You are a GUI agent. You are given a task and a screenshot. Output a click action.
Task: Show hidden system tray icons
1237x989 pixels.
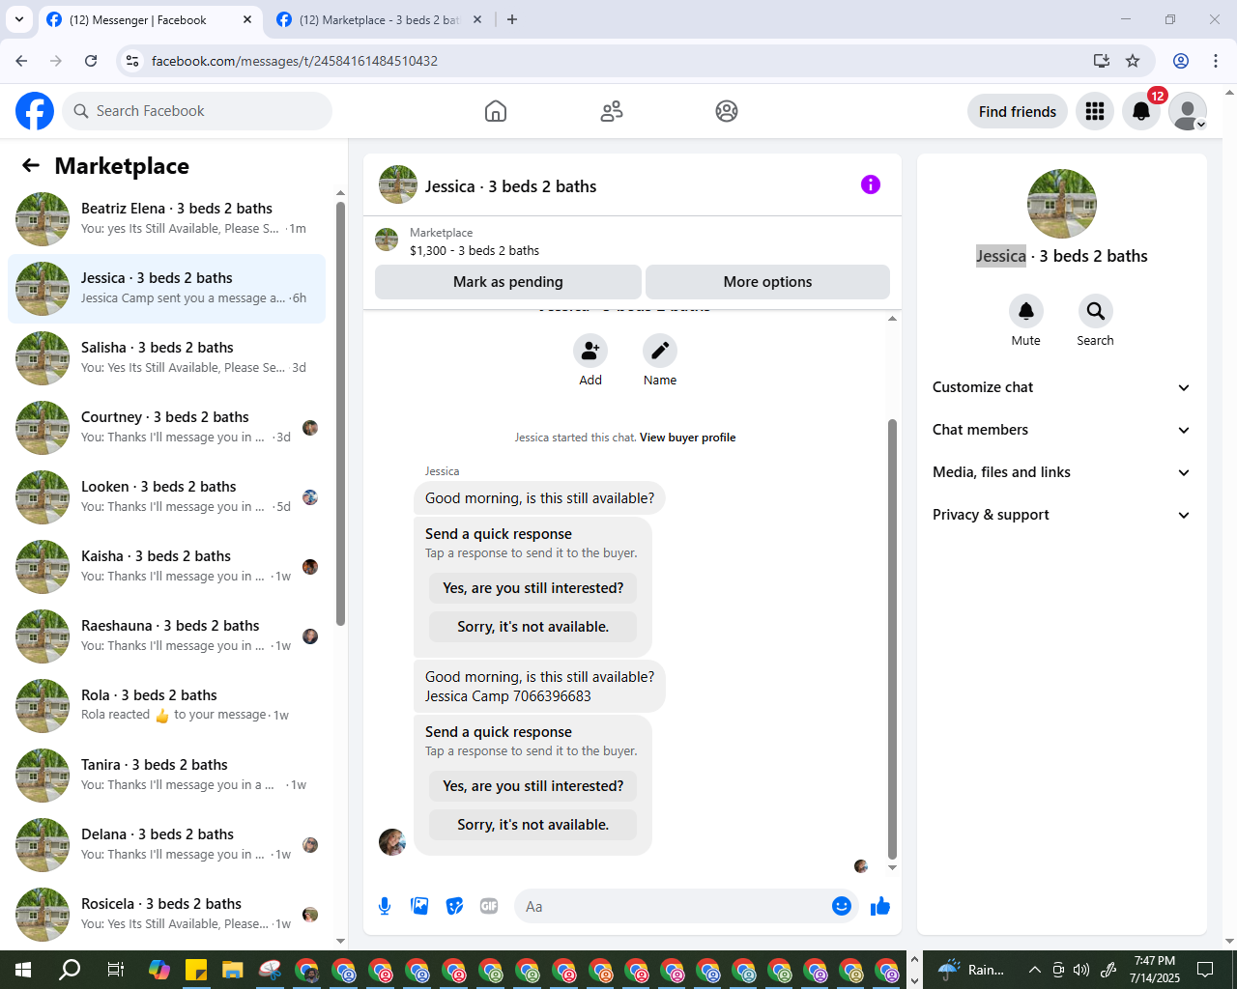pos(1034,970)
